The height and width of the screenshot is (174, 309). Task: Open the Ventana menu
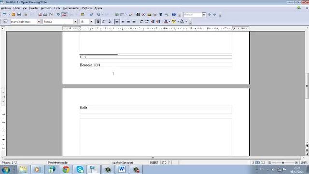tap(87, 8)
